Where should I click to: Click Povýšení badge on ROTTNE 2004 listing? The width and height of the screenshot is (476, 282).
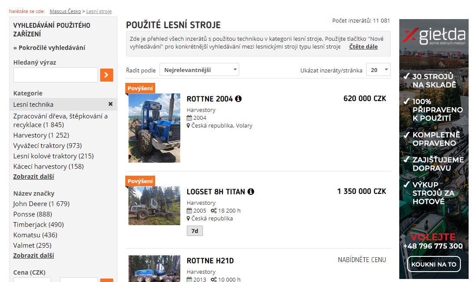140,89
